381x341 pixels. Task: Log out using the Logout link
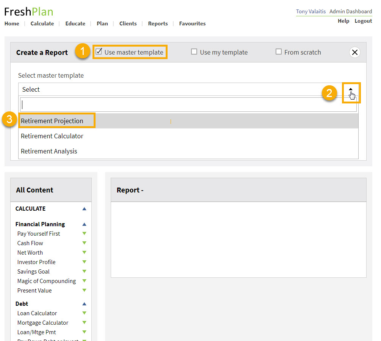[x=363, y=21]
